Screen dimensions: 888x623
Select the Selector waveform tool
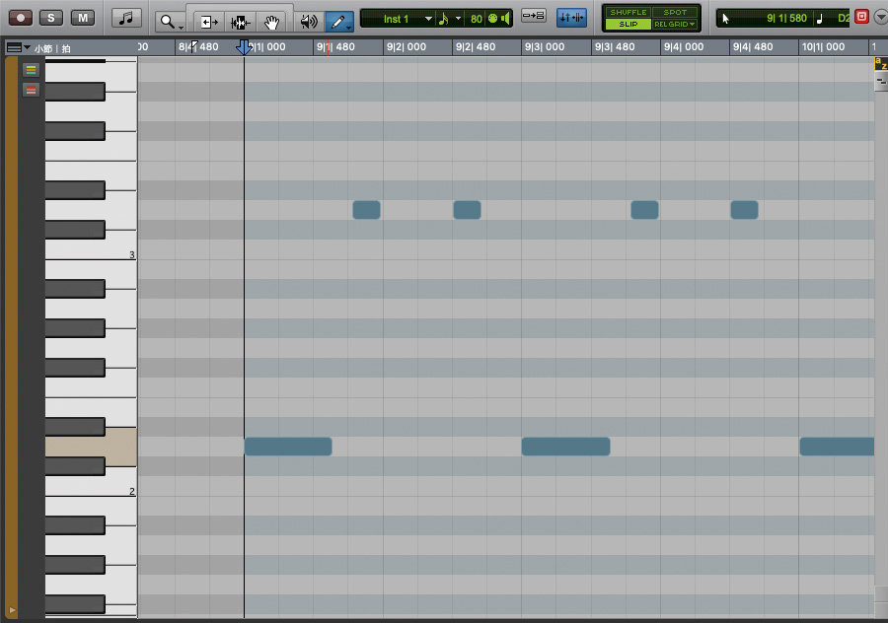[x=240, y=22]
